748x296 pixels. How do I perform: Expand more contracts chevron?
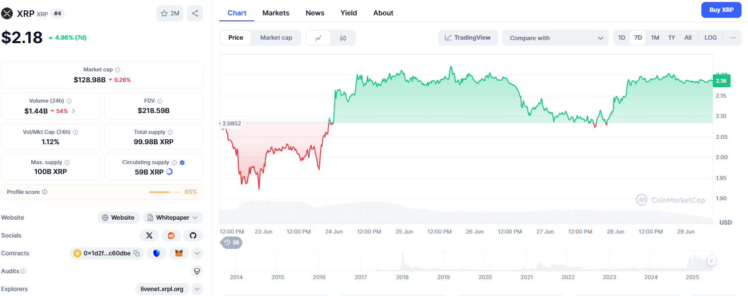pyautogui.click(x=197, y=253)
